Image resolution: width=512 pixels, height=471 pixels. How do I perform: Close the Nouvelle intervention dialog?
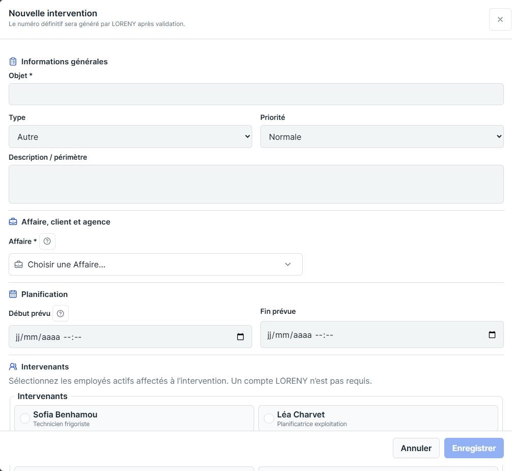pyautogui.click(x=500, y=19)
